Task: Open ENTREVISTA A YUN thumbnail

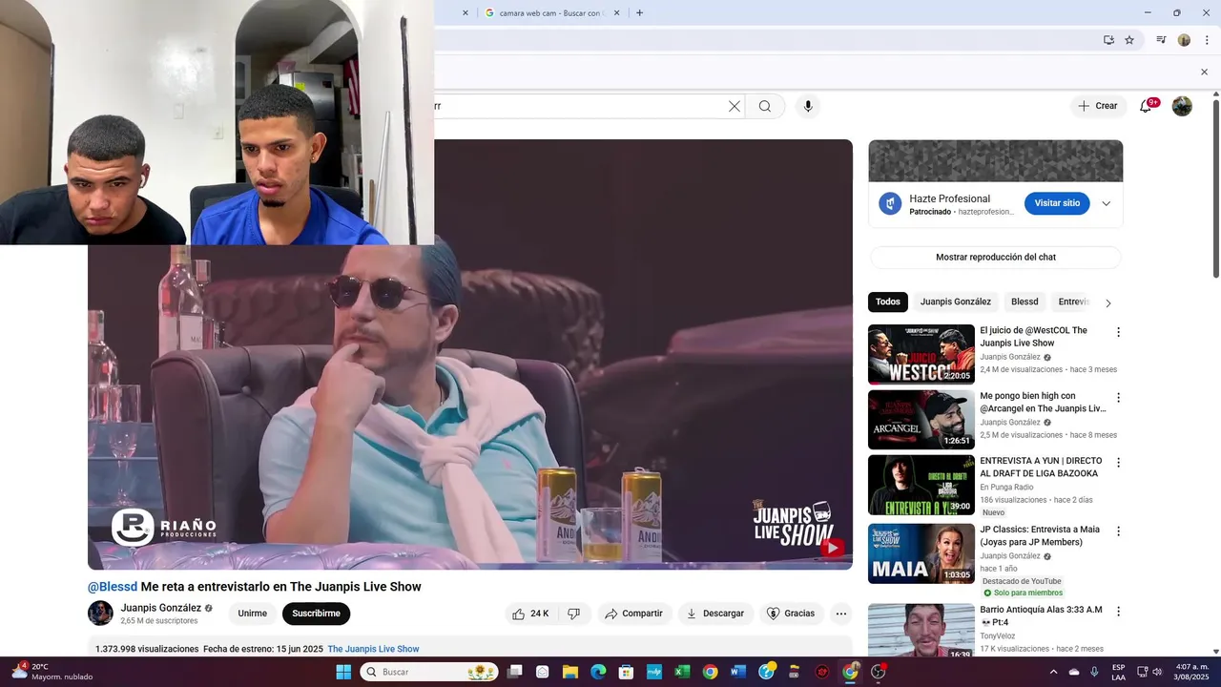Action: click(921, 485)
